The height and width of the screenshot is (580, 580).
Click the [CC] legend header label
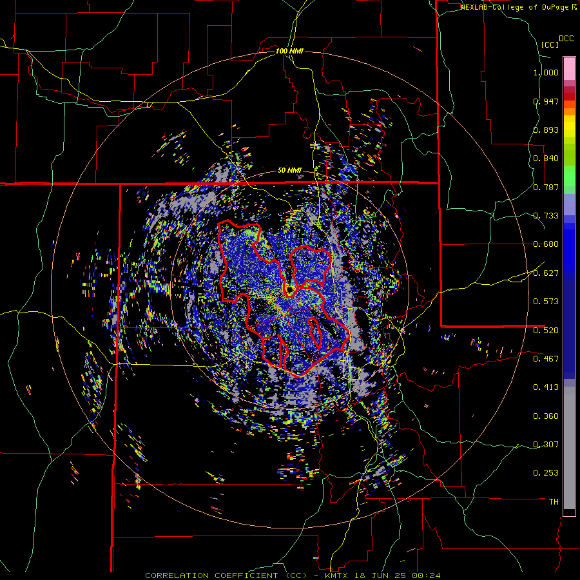(x=550, y=44)
